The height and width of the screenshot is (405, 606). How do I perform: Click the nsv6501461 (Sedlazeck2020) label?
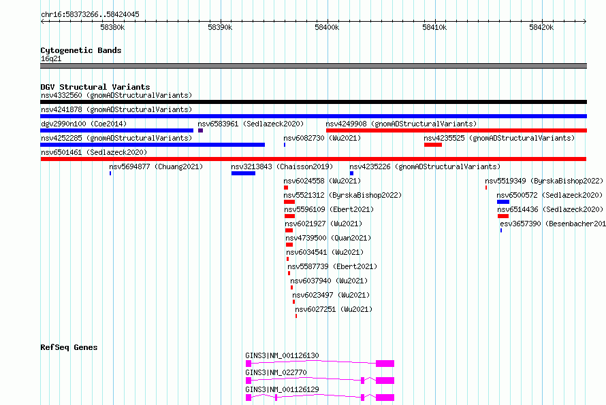pyautogui.click(x=94, y=152)
